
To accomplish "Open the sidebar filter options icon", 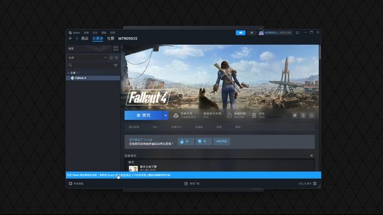I will tap(115, 65).
